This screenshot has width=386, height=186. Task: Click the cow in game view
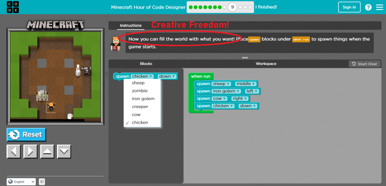pyautogui.click(x=86, y=70)
